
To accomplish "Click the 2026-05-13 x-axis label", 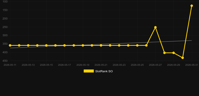I will click(28, 65).
